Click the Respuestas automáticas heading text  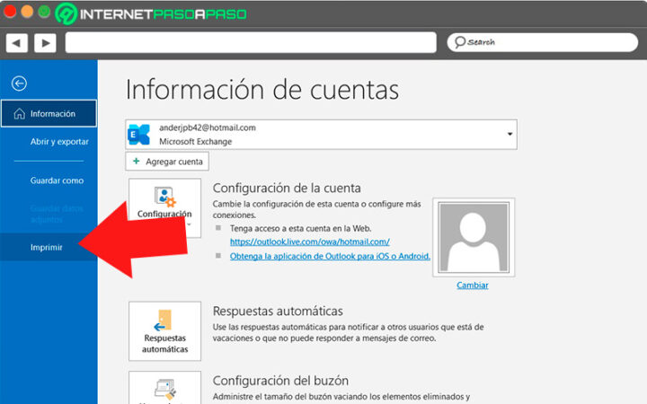[278, 311]
